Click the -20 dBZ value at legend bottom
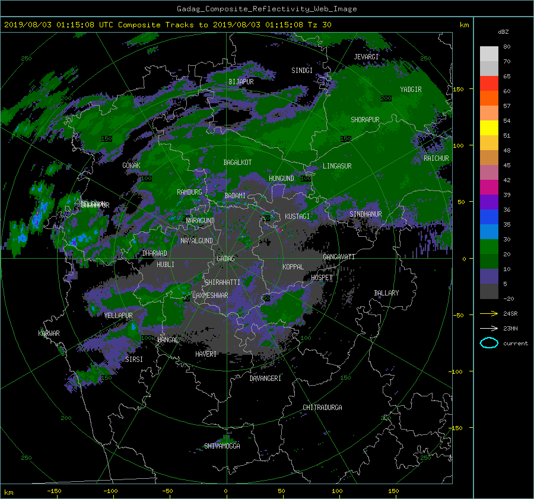The width and height of the screenshot is (534, 499). point(509,298)
